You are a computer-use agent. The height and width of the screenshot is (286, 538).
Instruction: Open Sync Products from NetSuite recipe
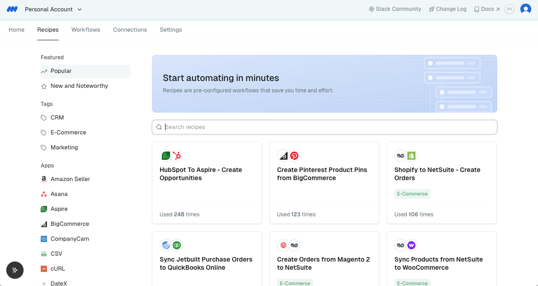coord(439,263)
